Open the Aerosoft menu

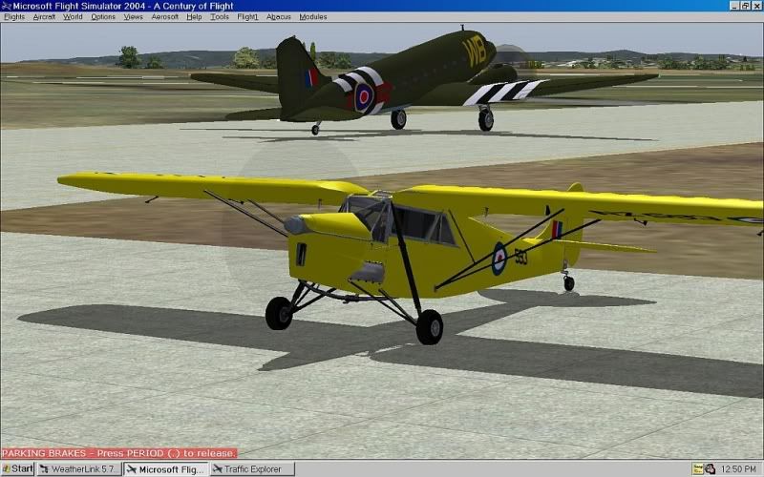164,17
